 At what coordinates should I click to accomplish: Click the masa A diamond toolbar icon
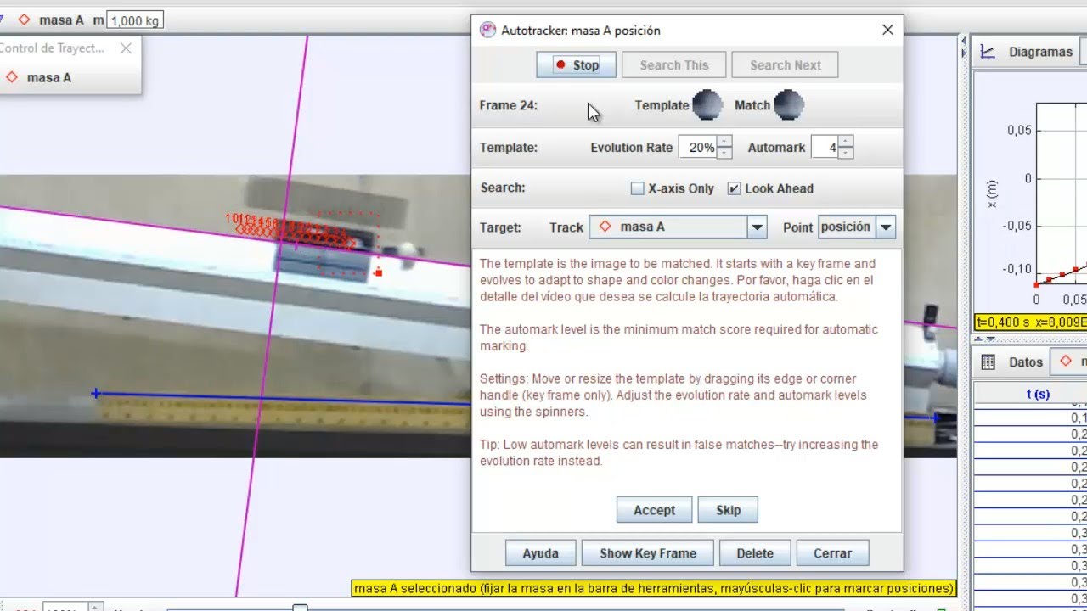click(24, 20)
